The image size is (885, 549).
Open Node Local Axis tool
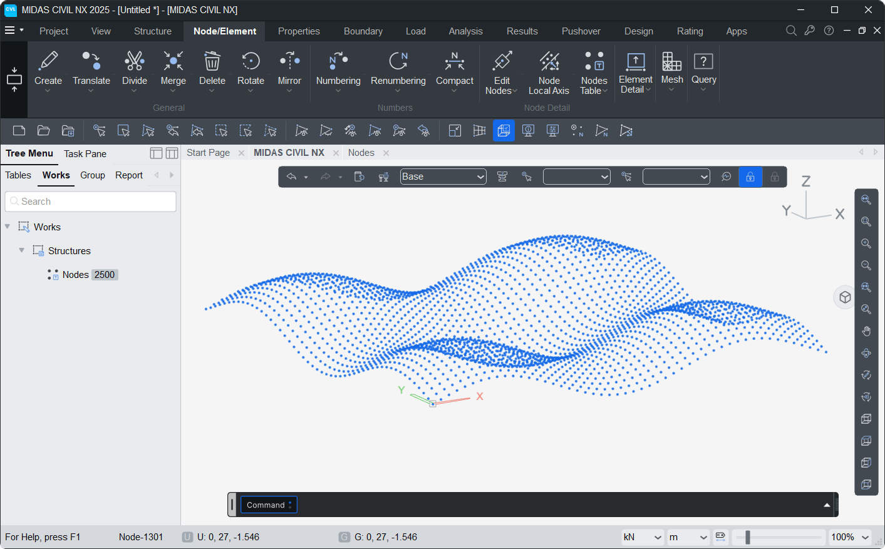(549, 73)
